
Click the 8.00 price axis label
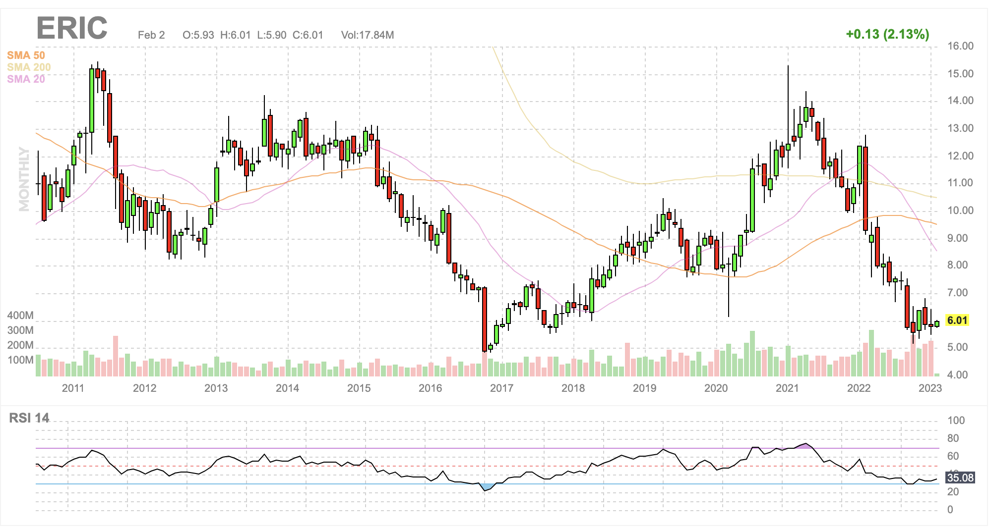[958, 265]
